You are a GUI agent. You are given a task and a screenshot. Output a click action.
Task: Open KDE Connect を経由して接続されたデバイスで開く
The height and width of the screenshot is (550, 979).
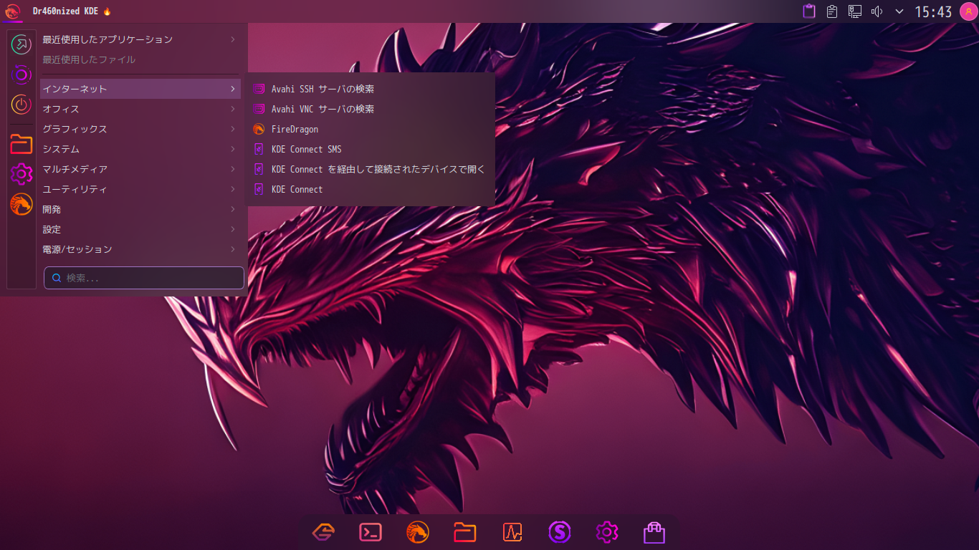coord(371,169)
